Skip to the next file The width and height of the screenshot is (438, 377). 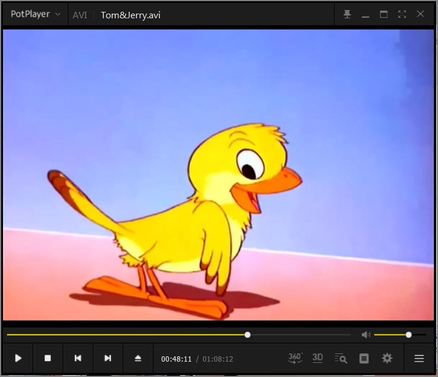tap(108, 358)
